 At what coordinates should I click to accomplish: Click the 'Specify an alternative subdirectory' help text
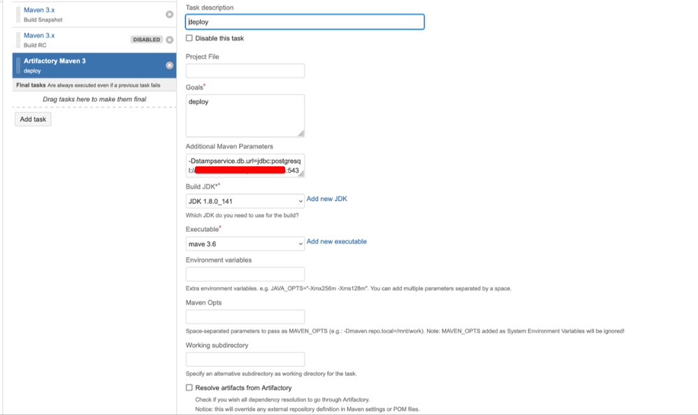[x=271, y=374]
